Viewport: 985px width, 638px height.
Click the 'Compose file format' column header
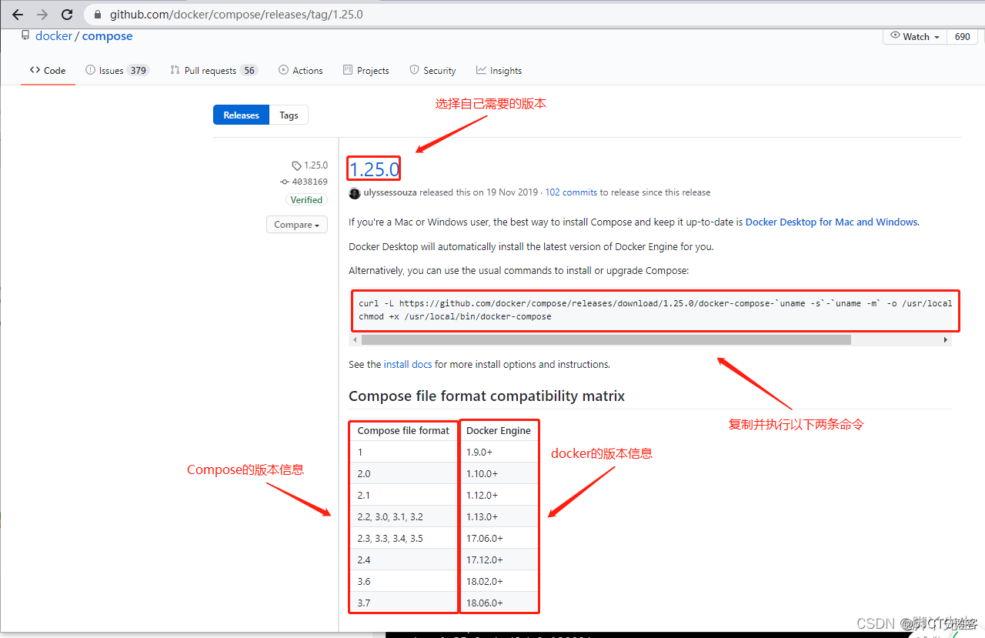403,431
